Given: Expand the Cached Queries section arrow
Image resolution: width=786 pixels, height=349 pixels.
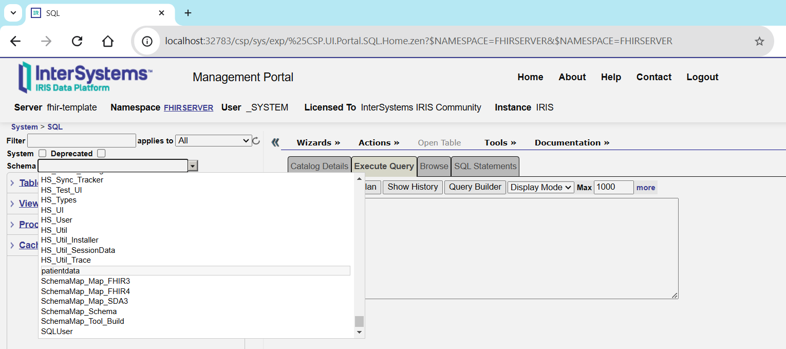Looking at the screenshot, I should 12,245.
